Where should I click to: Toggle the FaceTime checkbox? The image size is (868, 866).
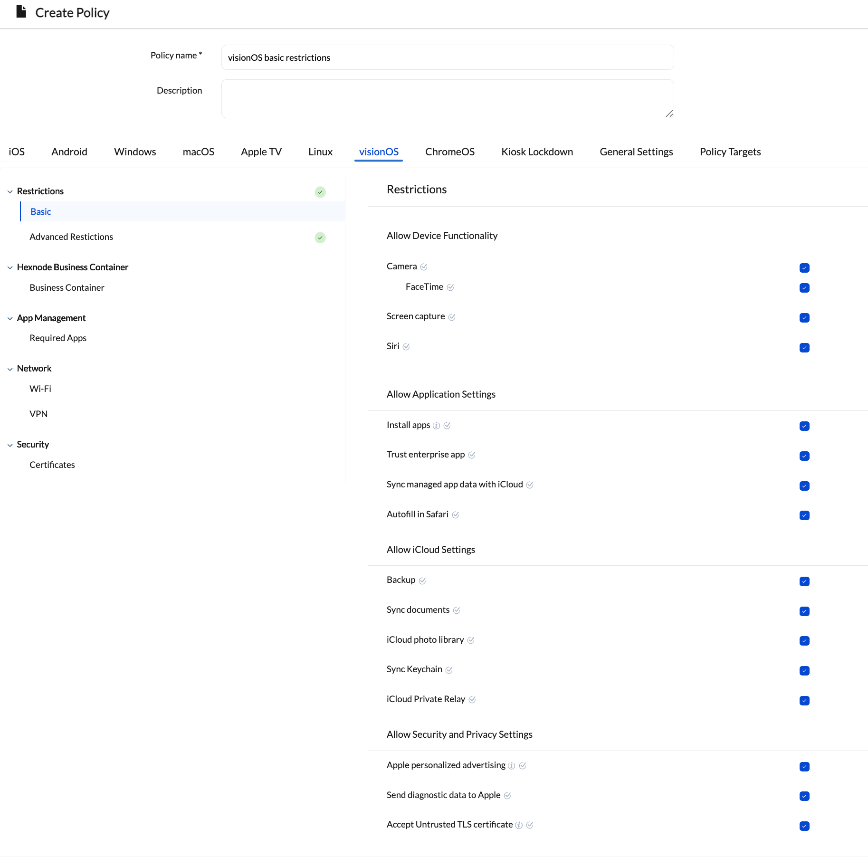(x=804, y=288)
